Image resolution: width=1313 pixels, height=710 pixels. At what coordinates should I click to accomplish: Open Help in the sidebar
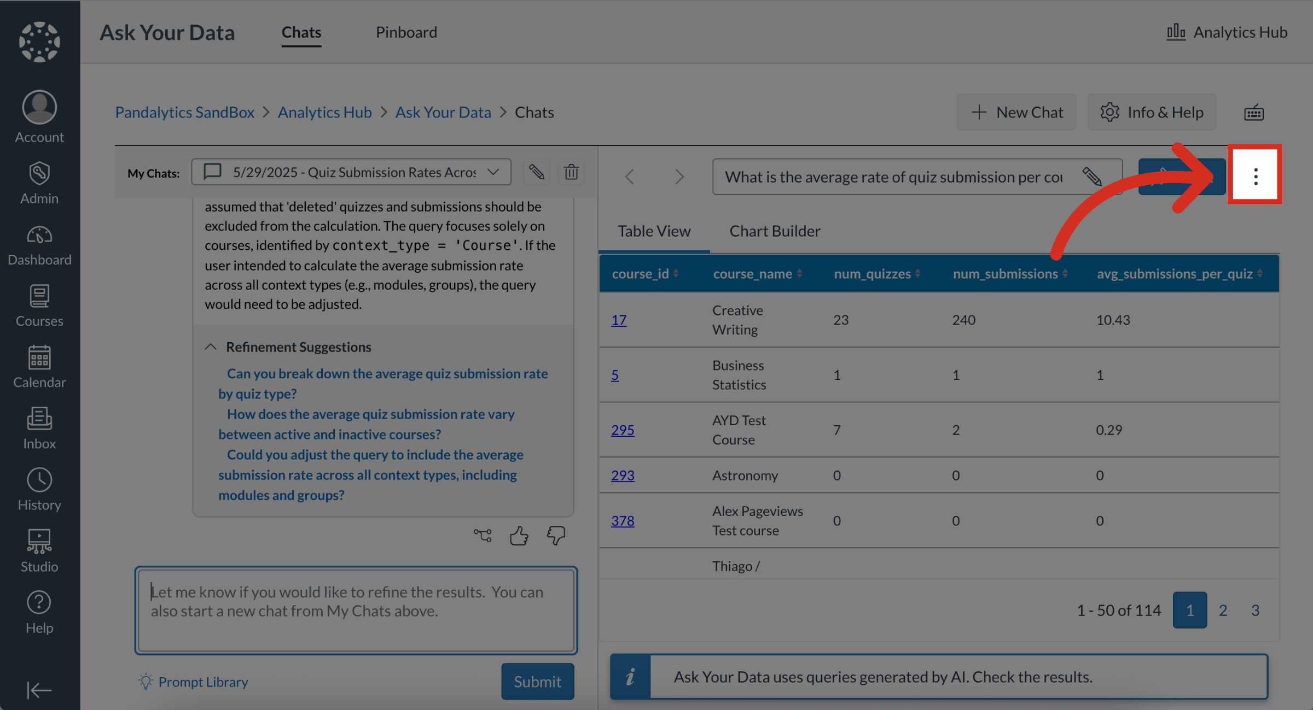(39, 613)
